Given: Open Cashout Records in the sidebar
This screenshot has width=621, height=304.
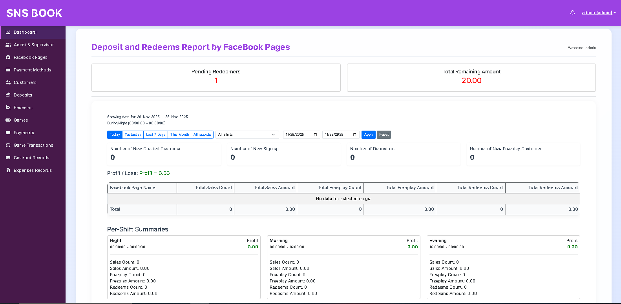Looking at the screenshot, I should (x=31, y=158).
